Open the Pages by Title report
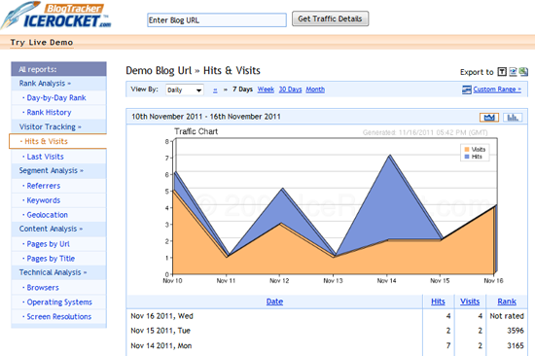The image size is (535, 356). coord(51,259)
